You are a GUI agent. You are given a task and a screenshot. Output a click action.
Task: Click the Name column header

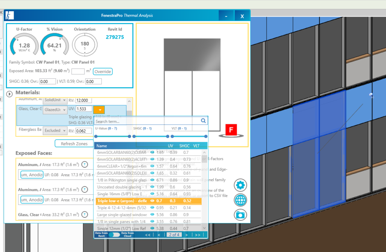point(102,146)
